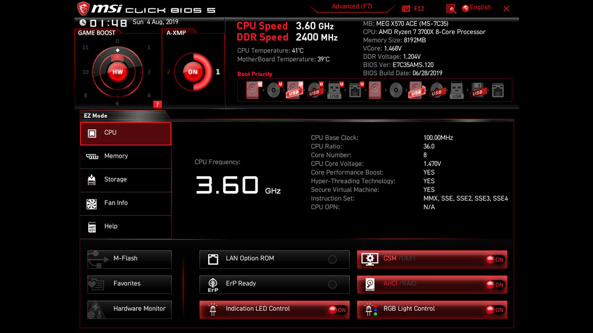The image size is (593, 333).
Task: Select the U-badged CD/DVD drive boot device
Action: click(x=274, y=90)
